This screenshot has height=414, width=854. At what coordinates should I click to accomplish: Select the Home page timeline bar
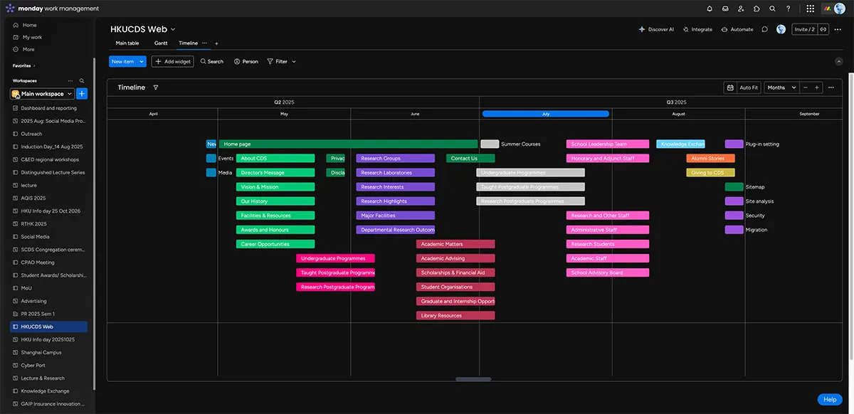click(348, 144)
